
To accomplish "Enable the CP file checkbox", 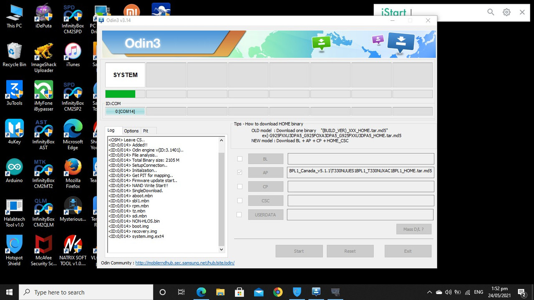I will pos(240,187).
